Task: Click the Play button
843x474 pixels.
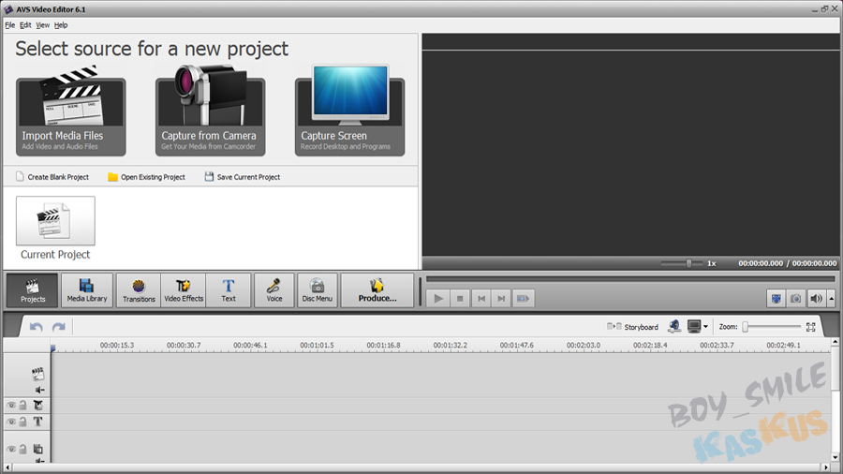Action: [x=438, y=298]
